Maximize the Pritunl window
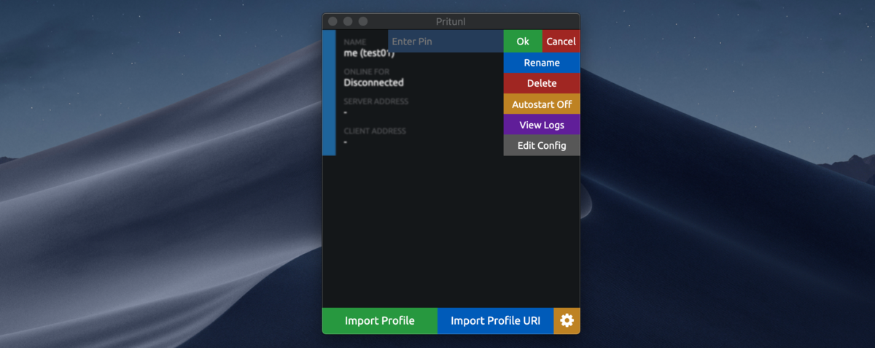 [363, 21]
